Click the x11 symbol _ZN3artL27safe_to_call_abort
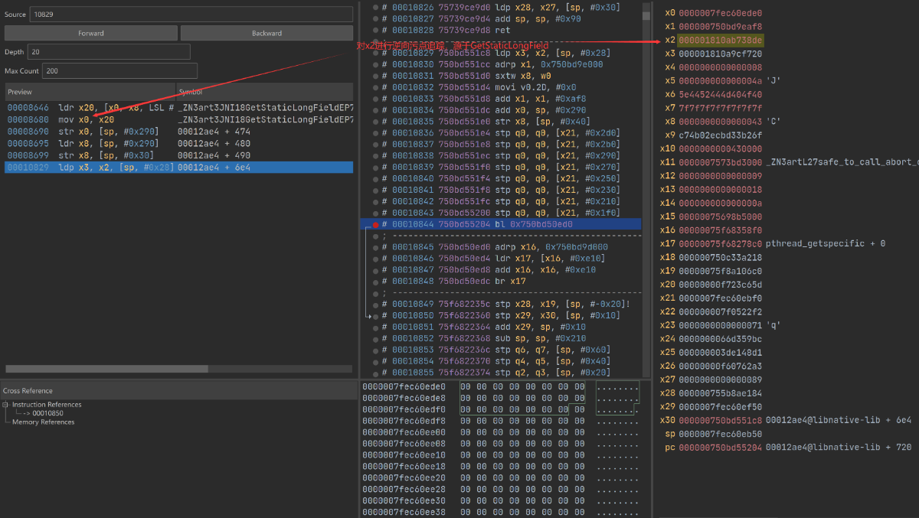The width and height of the screenshot is (919, 518). click(842, 162)
